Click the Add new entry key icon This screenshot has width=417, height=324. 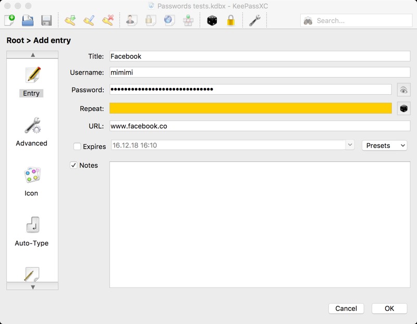pos(70,20)
